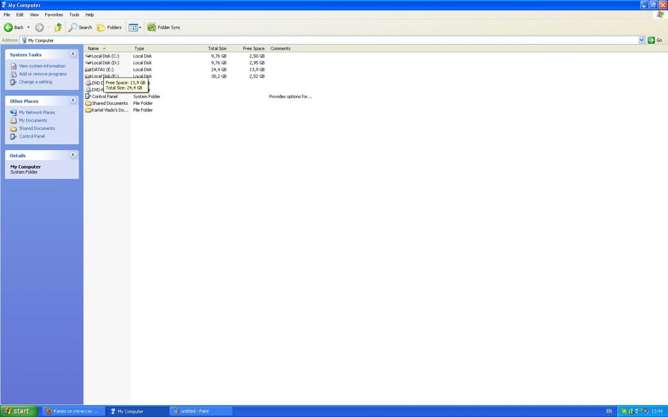
Task: Sort by Total Size column header
Action: (x=217, y=49)
